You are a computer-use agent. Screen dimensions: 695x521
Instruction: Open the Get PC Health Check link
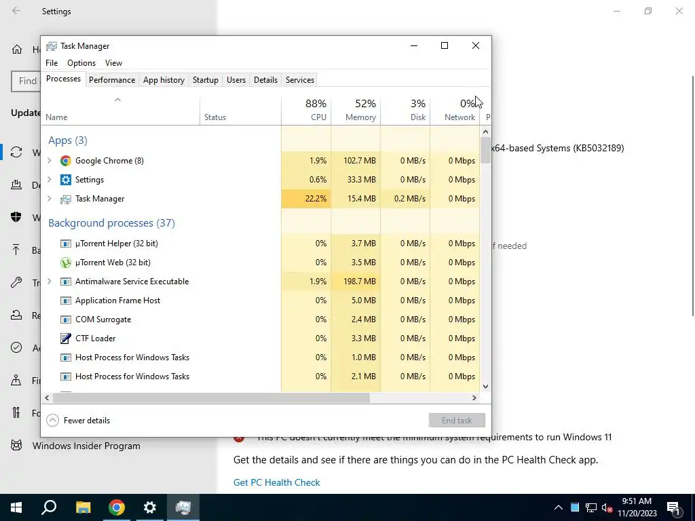pos(277,482)
